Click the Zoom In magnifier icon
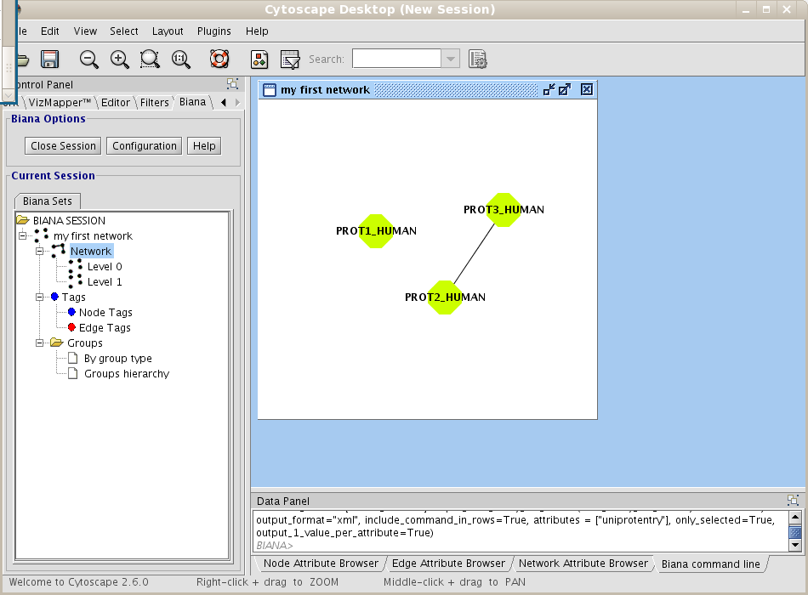Viewport: 808px width, 595px height. [x=120, y=59]
